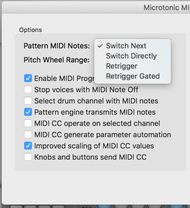Click Improved scaling of MIDI CC values text

click(x=94, y=146)
